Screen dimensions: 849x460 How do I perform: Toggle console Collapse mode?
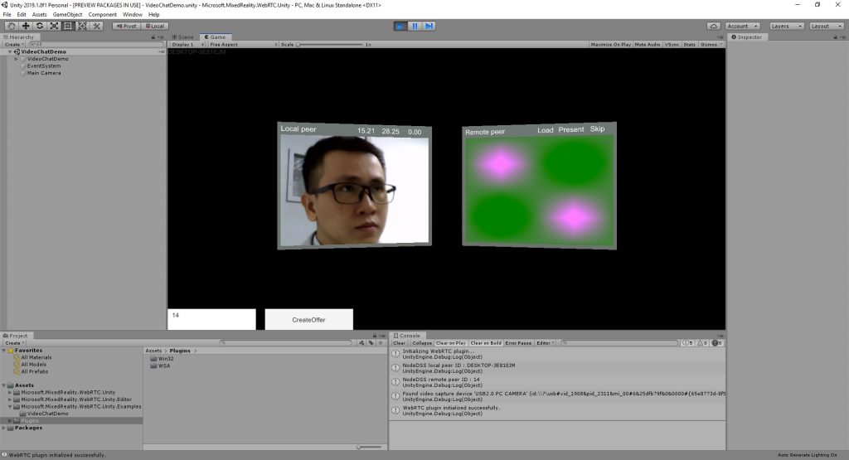(422, 343)
